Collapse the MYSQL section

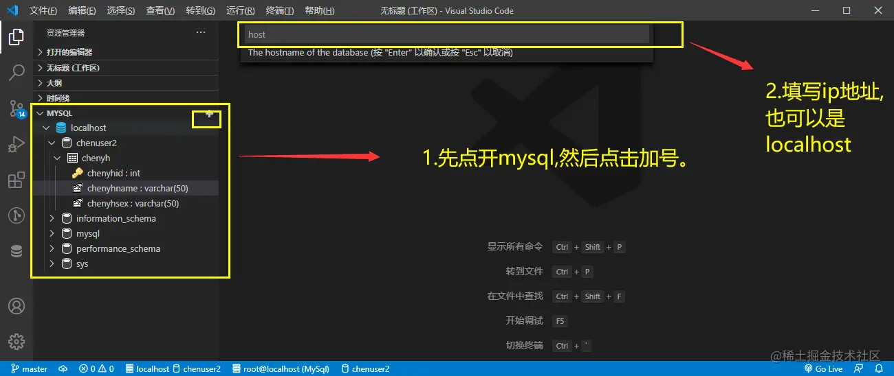coord(40,113)
